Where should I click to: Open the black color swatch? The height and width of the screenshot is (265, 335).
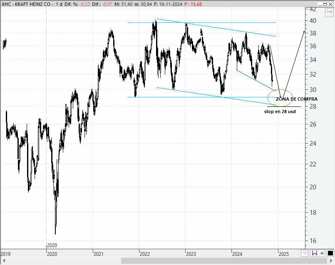click(x=330, y=253)
